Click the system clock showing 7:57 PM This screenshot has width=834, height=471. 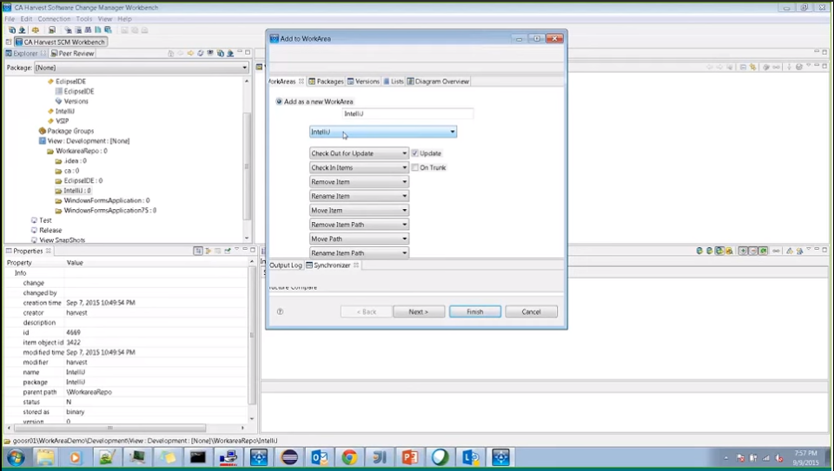[x=805, y=453]
